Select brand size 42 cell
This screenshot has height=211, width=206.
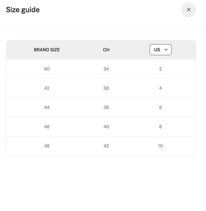click(47, 88)
